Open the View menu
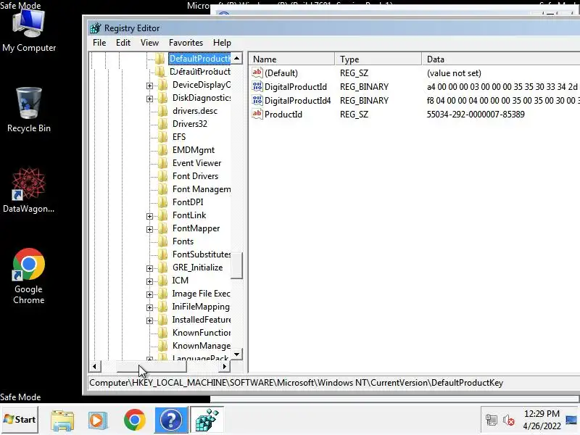The height and width of the screenshot is (435, 580). 149,43
